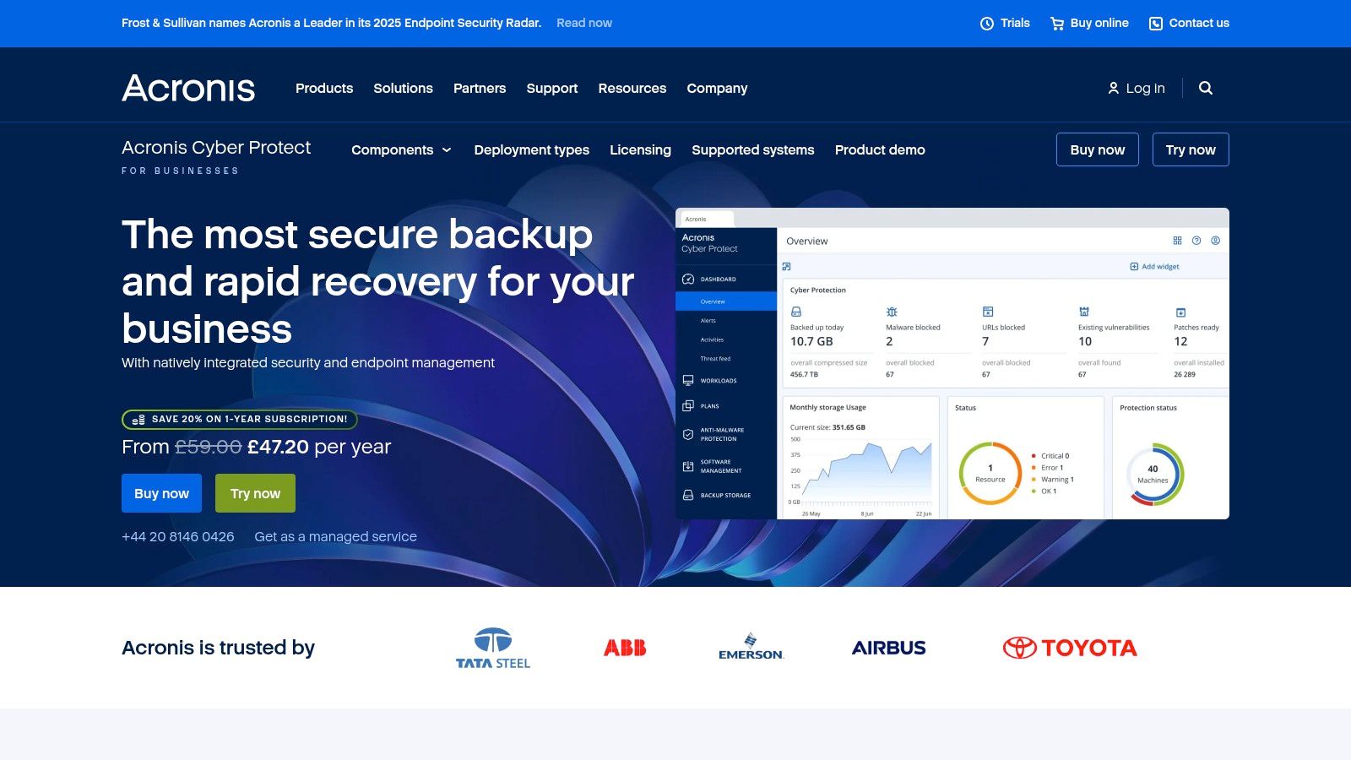Click the Dashboard gauge icon in screenshot
This screenshot has width=1351, height=760.
[x=688, y=279]
